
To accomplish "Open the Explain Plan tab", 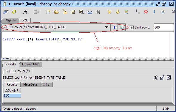I will click(x=31, y=64).
